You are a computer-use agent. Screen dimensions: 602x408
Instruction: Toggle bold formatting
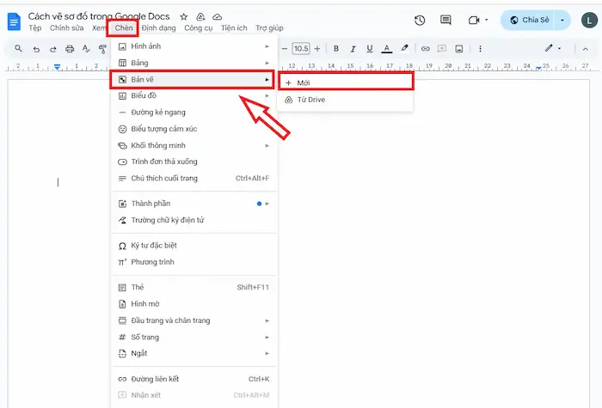coord(336,49)
